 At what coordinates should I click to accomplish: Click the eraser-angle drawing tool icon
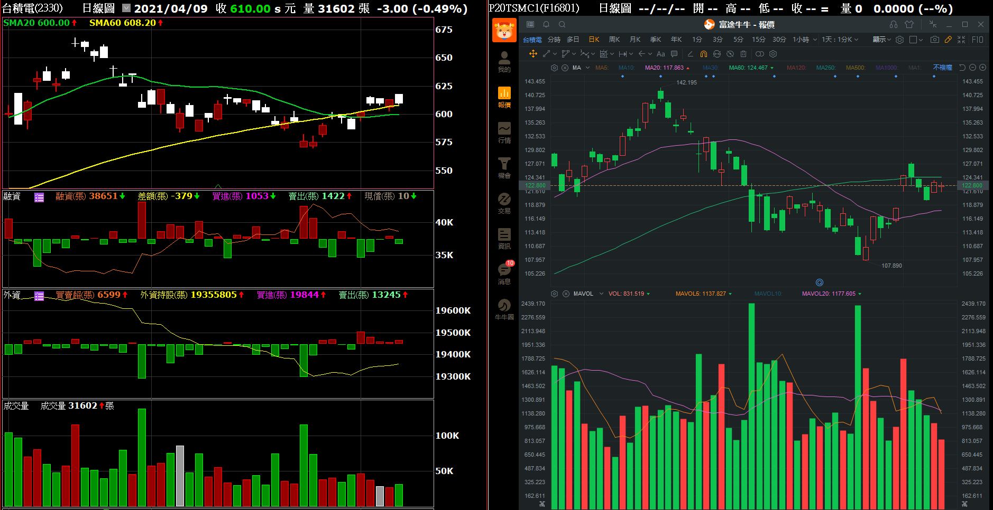tap(690, 54)
